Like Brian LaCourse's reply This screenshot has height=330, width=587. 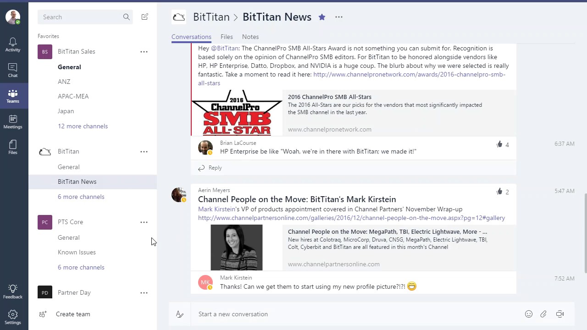tap(499, 144)
